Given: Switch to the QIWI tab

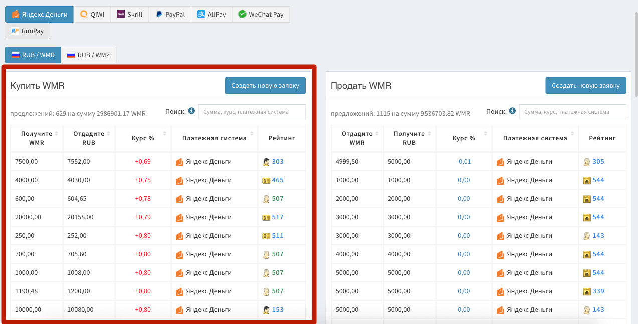Looking at the screenshot, I should [x=92, y=14].
